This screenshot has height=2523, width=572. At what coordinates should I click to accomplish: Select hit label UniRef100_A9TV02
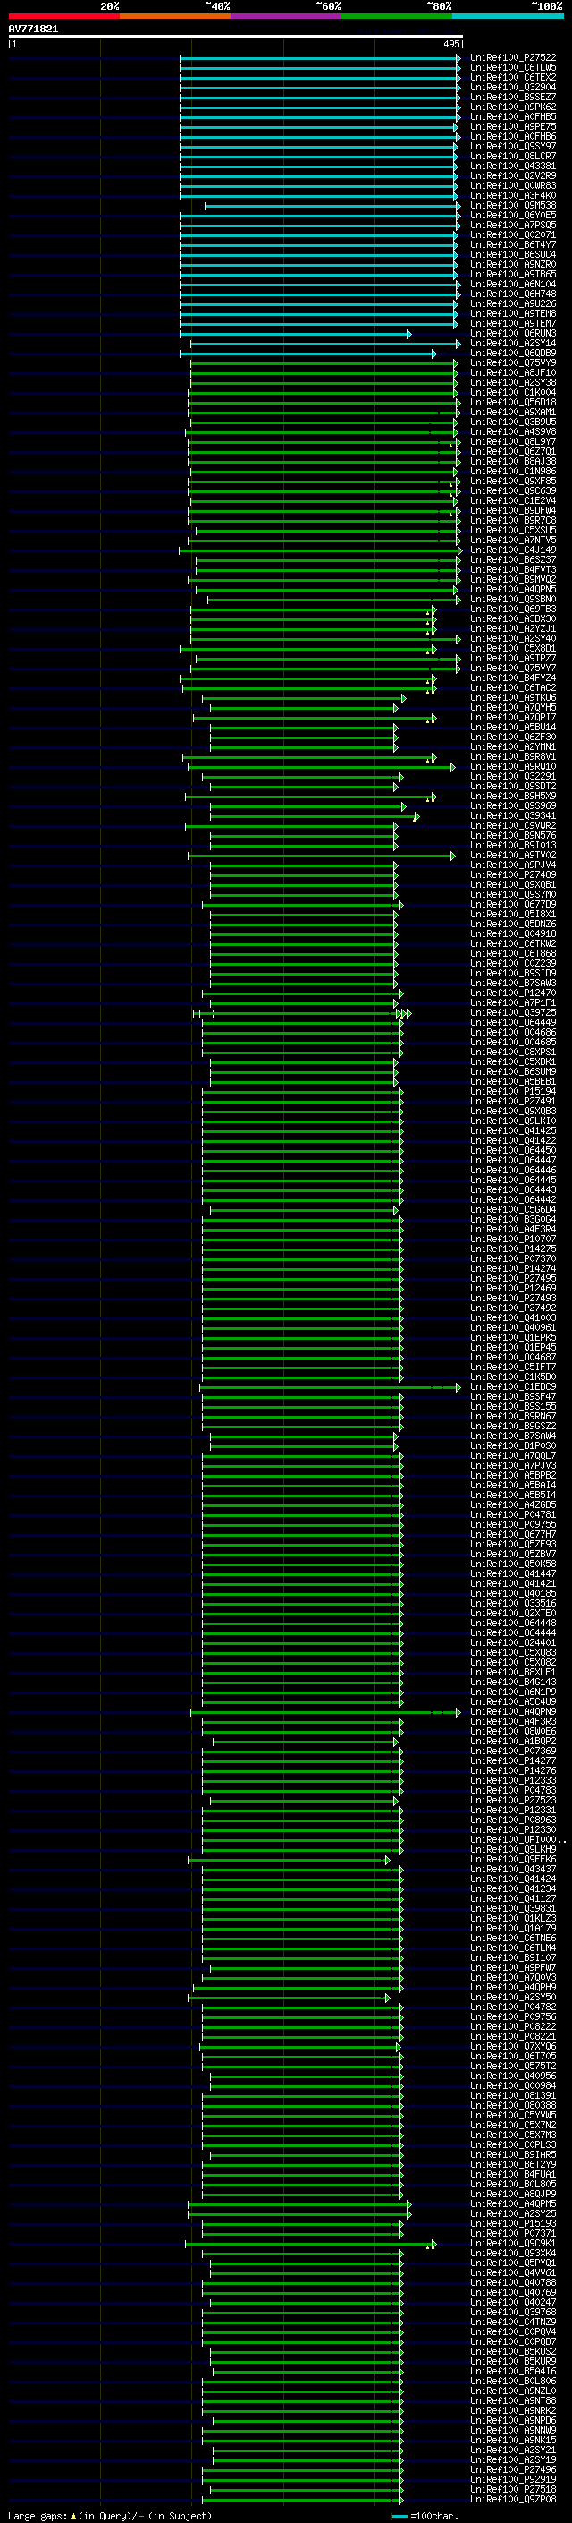pos(512,855)
